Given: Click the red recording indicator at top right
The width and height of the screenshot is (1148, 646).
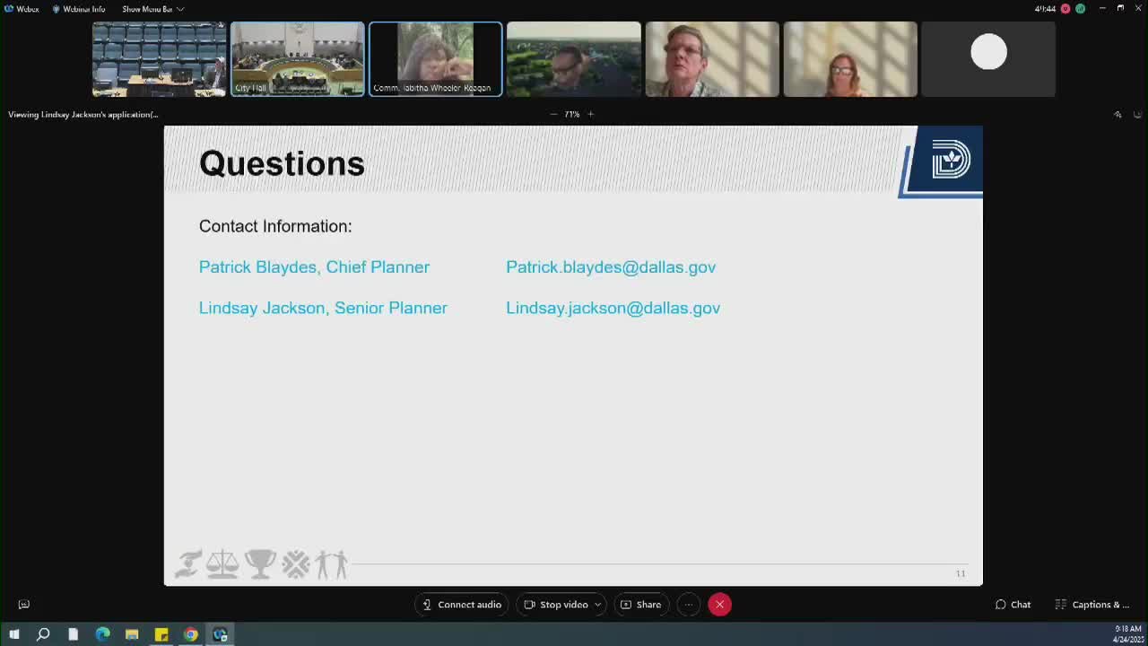Looking at the screenshot, I should pos(1065,9).
